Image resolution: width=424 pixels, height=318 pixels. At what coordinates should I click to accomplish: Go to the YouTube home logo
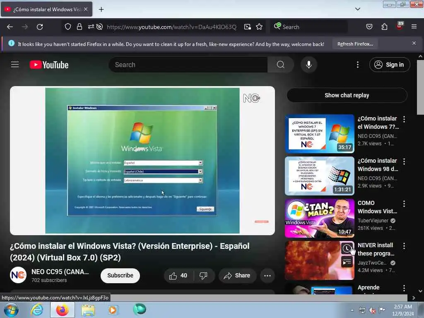pos(49,65)
